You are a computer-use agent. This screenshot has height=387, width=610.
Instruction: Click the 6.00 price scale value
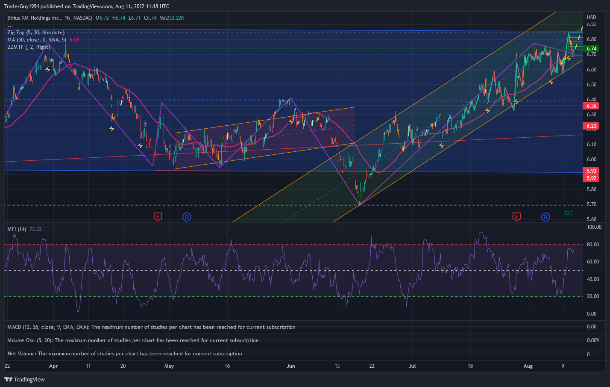pyautogui.click(x=592, y=160)
